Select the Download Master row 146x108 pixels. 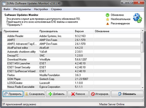point(71,59)
